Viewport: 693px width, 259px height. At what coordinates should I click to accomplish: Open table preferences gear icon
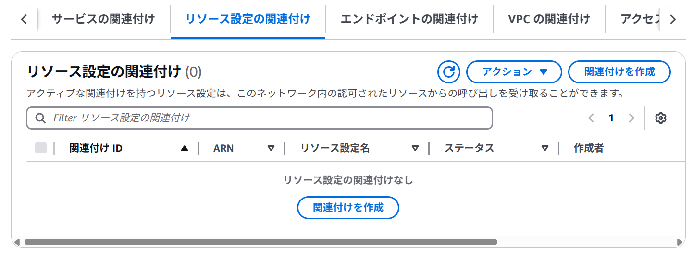[661, 118]
